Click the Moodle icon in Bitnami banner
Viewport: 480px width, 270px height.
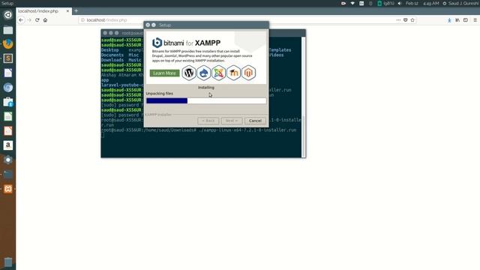click(x=233, y=73)
